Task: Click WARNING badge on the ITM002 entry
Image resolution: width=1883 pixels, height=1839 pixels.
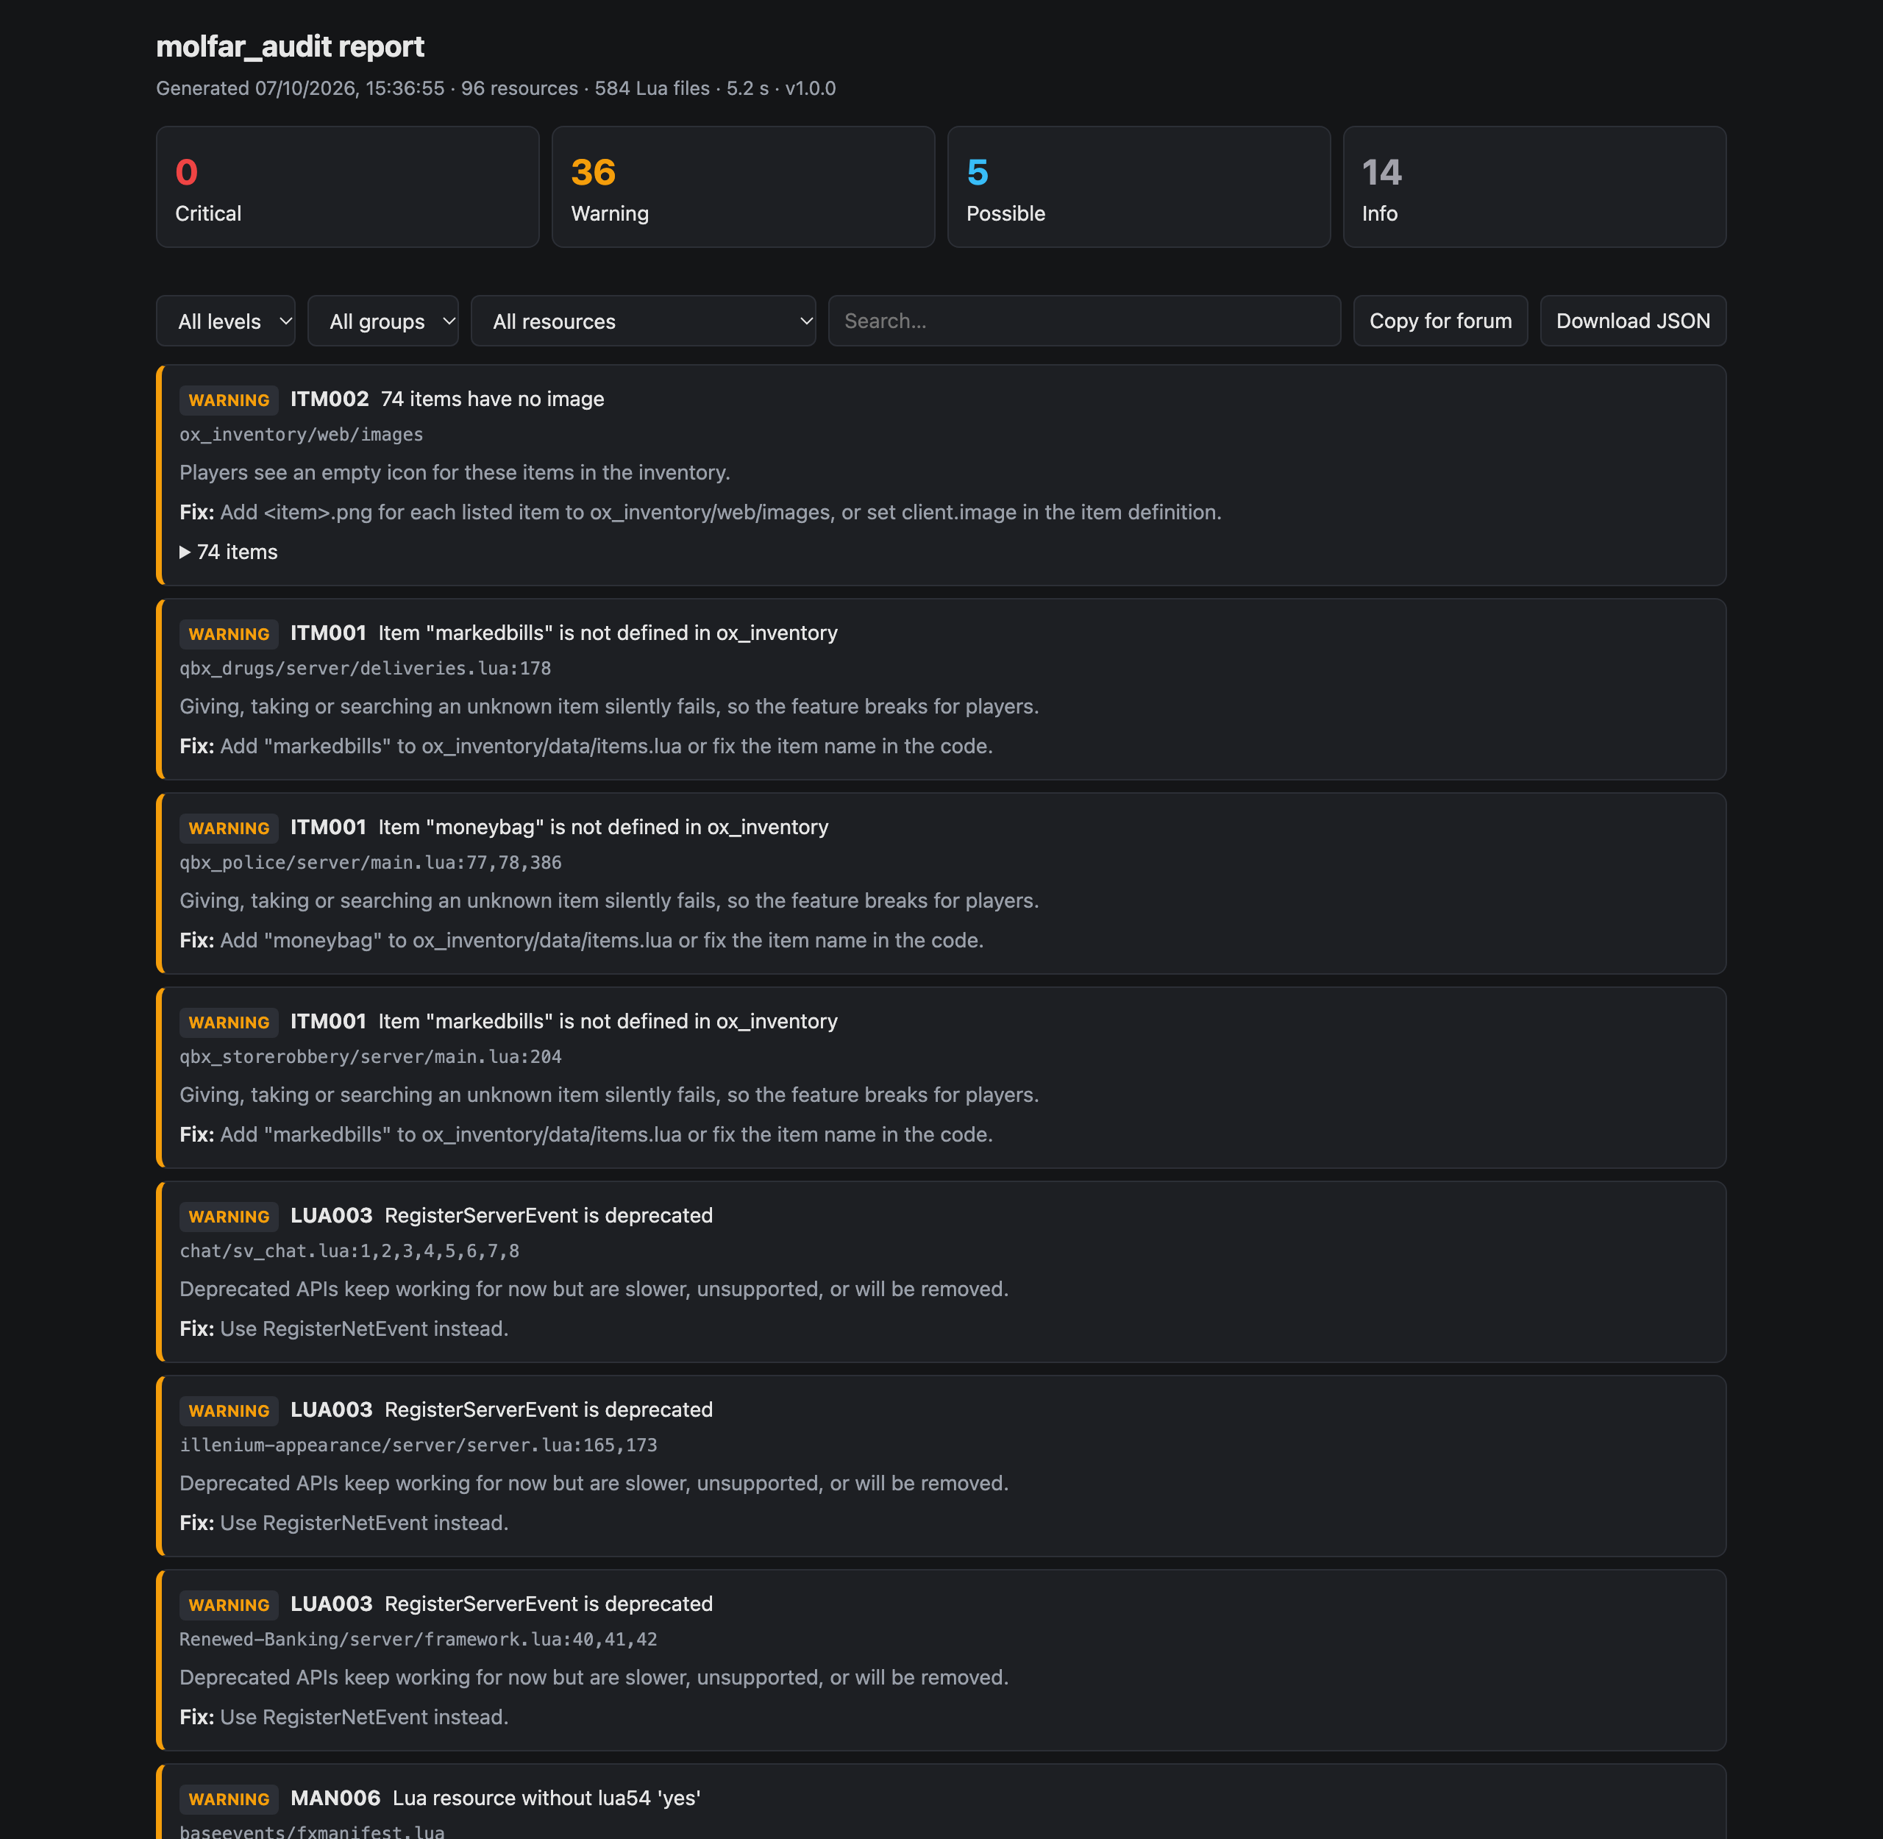Action: (229, 400)
